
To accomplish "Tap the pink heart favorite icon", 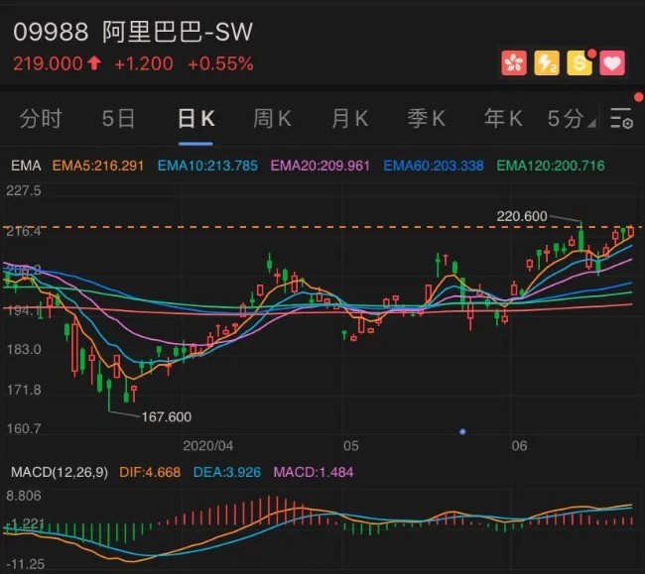I will [612, 62].
